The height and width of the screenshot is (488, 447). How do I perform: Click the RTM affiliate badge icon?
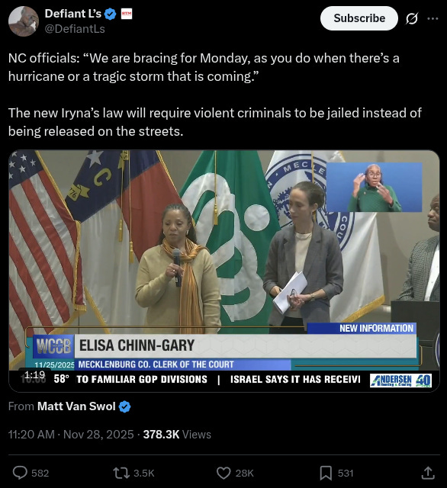(x=126, y=14)
